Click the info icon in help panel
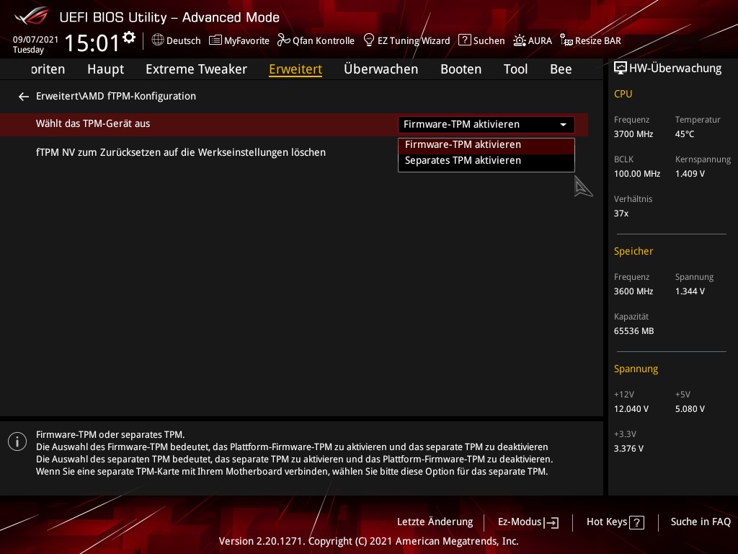The width and height of the screenshot is (738, 554). pos(17,441)
